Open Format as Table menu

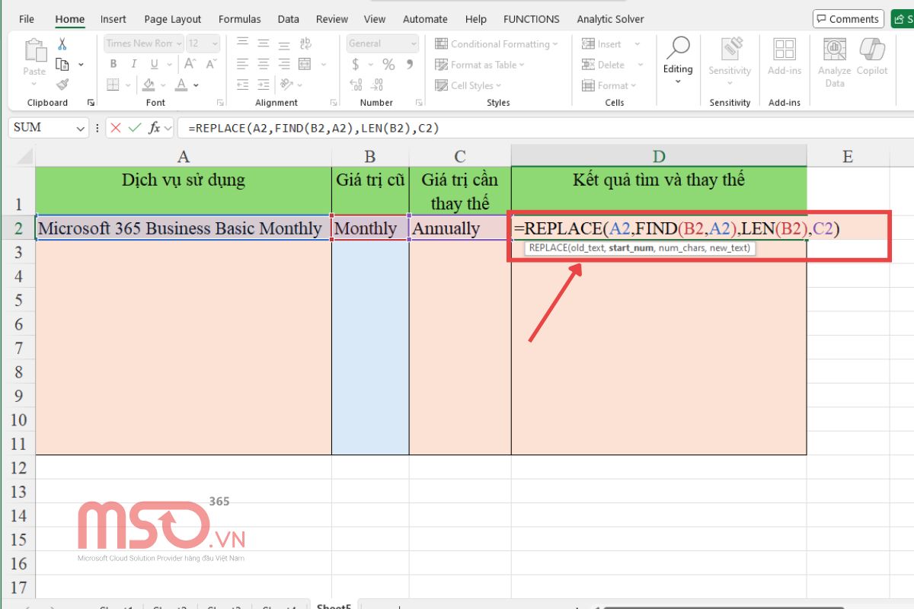click(x=480, y=65)
